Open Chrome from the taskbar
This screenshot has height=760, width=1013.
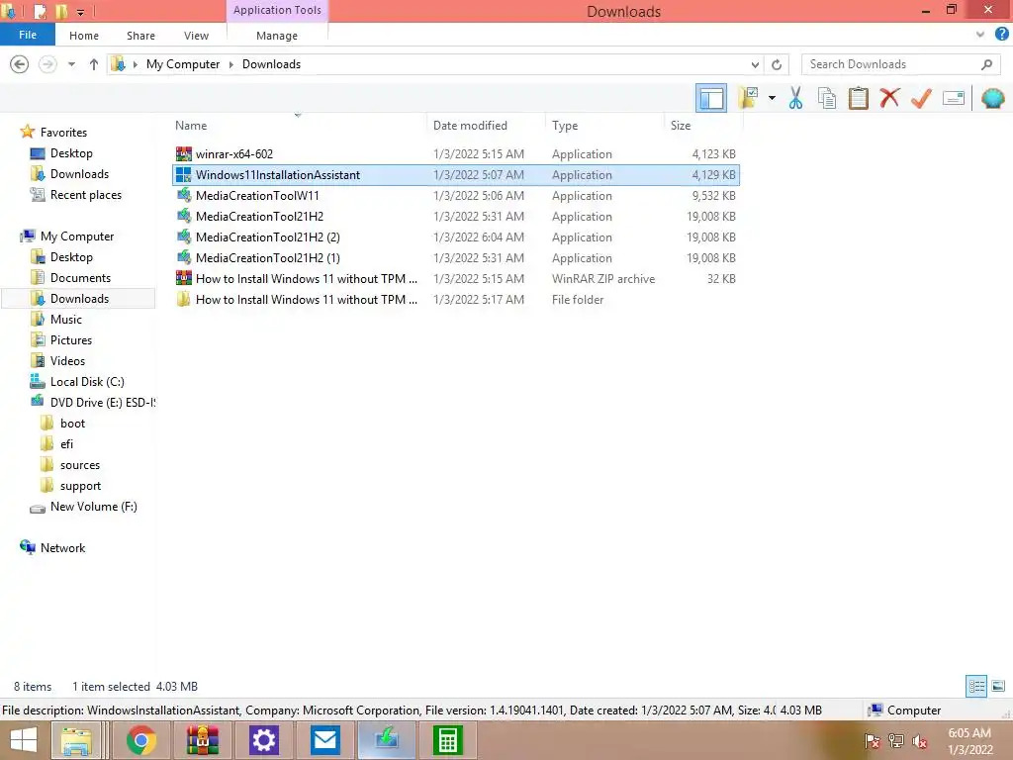(140, 740)
